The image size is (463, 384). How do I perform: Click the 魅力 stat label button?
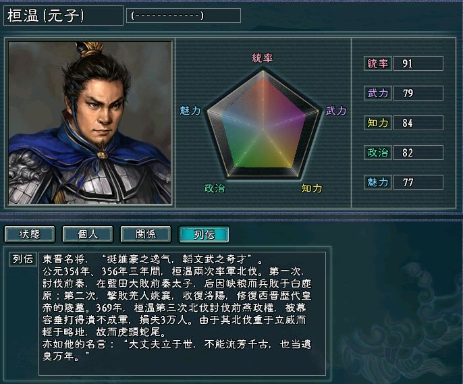378,182
